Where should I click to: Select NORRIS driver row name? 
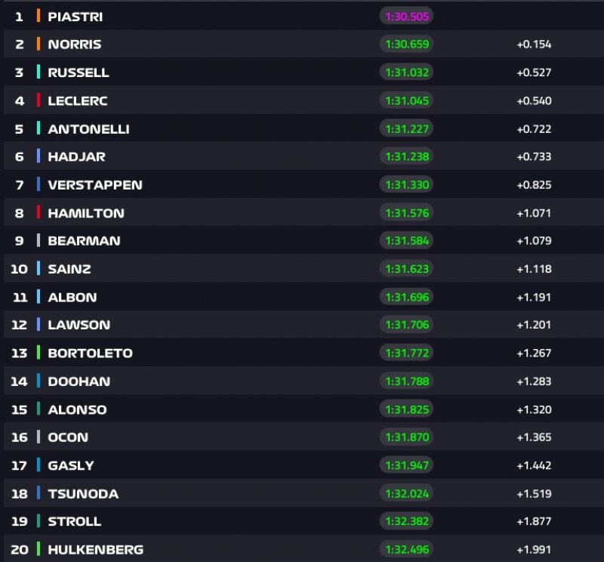click(74, 45)
